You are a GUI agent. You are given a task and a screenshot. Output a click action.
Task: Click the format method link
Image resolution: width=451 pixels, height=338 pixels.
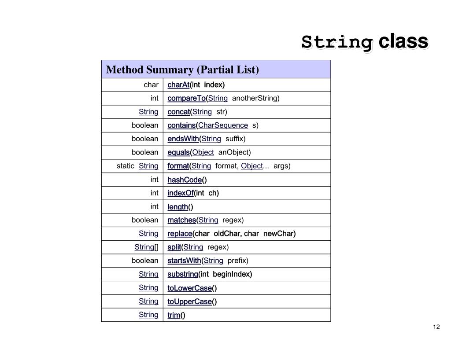(x=178, y=166)
